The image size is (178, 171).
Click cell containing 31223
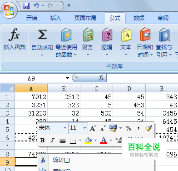pos(31,113)
